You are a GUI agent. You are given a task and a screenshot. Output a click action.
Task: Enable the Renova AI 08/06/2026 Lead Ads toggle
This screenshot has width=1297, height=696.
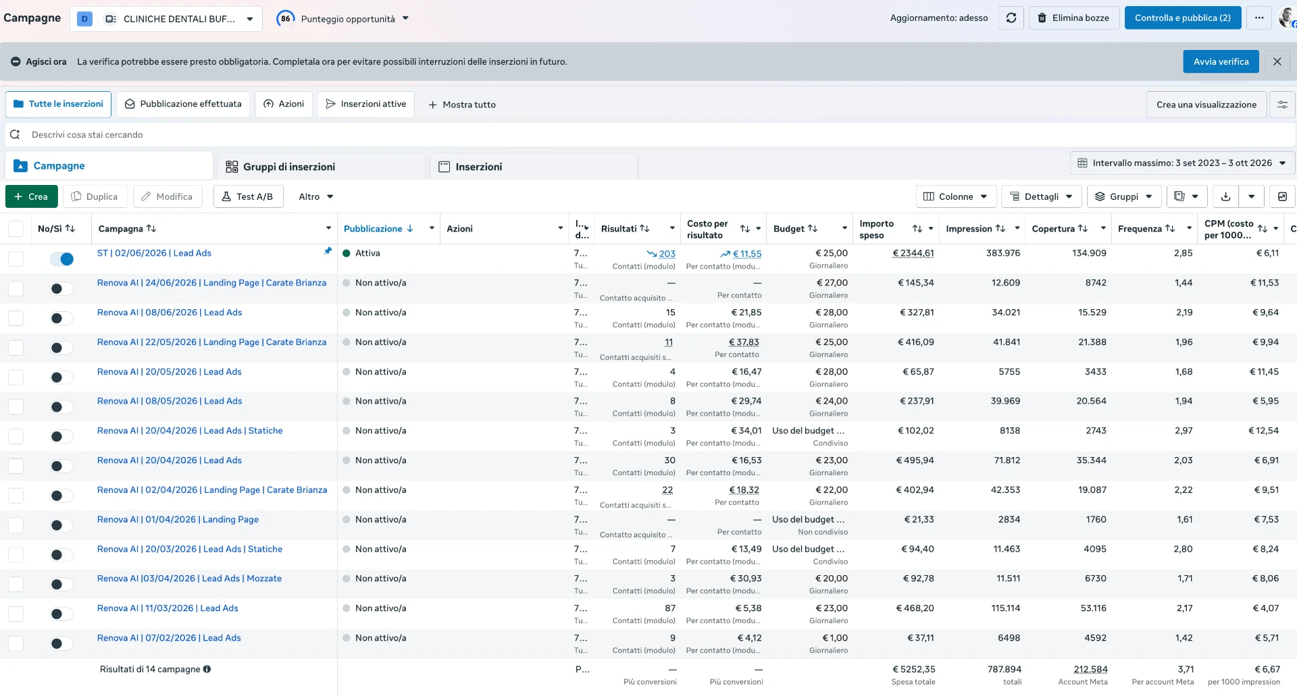[x=61, y=318]
